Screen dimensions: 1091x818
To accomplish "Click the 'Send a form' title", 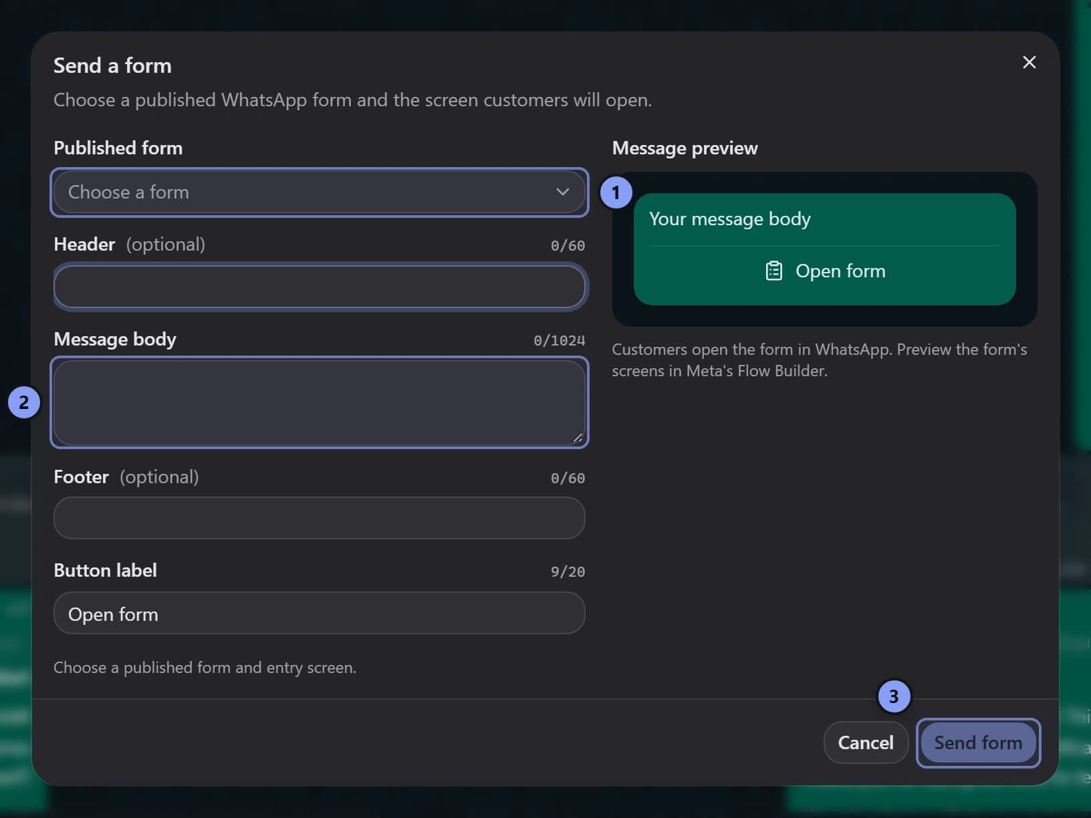I will pos(112,65).
